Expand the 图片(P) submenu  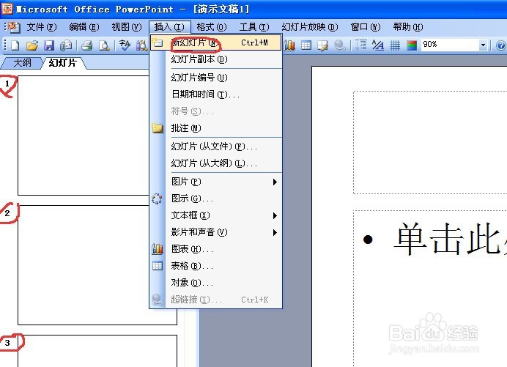click(215, 182)
